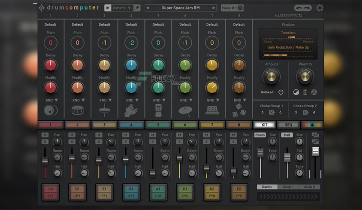
Task: Click the Finalizer pie-shaped icon
Action: [x=296, y=92]
